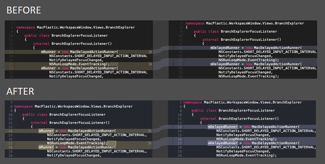325x164 pixels.
Task: Click NSRunLoopMode.EventTracking on line 16 in AFTER right pane
Action: pyautogui.click(x=245, y=139)
